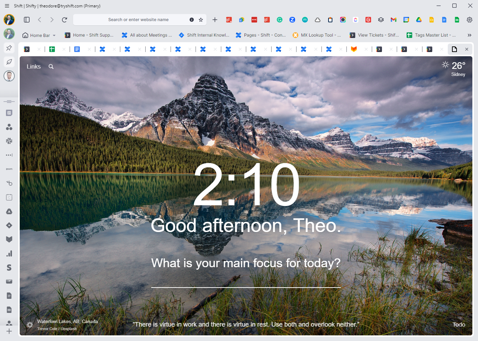Show more bookmarks overflow chevron
The width and height of the screenshot is (478, 341).
point(470,35)
